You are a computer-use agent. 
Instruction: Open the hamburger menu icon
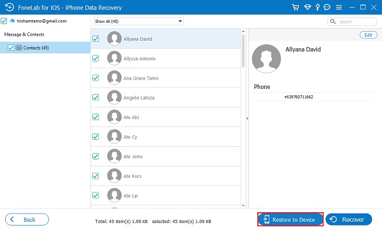point(339,7)
